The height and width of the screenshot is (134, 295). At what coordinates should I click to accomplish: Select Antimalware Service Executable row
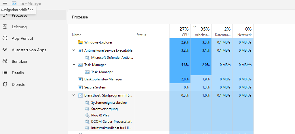tap(161, 50)
